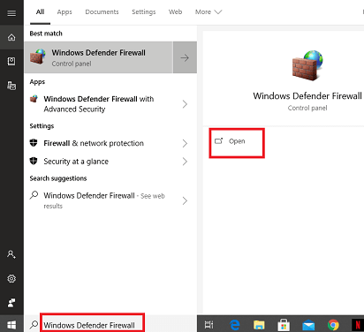Select the large Windows Defender Firewall icon in the preview pane
Screen dimensions: 364x332
point(307,65)
